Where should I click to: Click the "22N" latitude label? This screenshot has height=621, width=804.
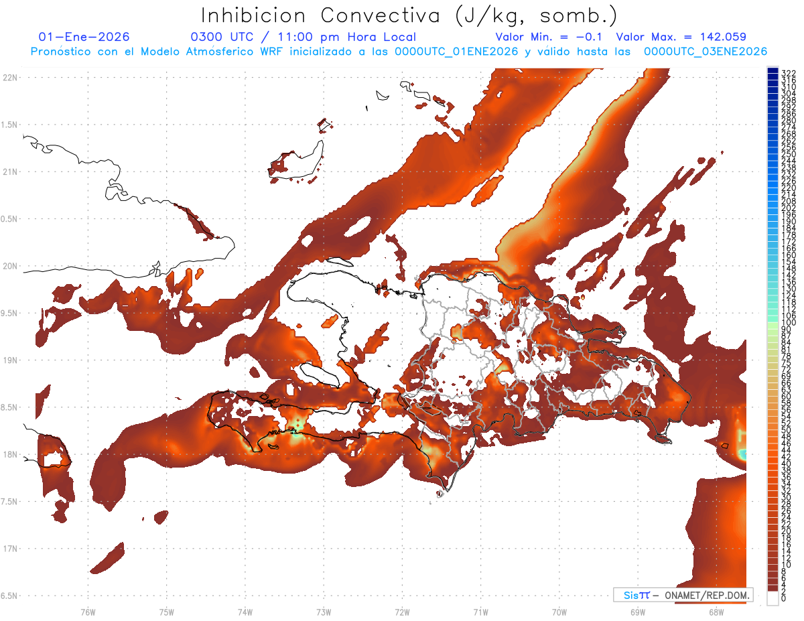coord(11,78)
